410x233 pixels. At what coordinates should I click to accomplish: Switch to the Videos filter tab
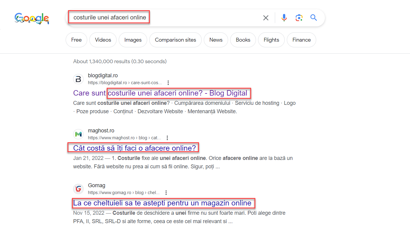103,40
